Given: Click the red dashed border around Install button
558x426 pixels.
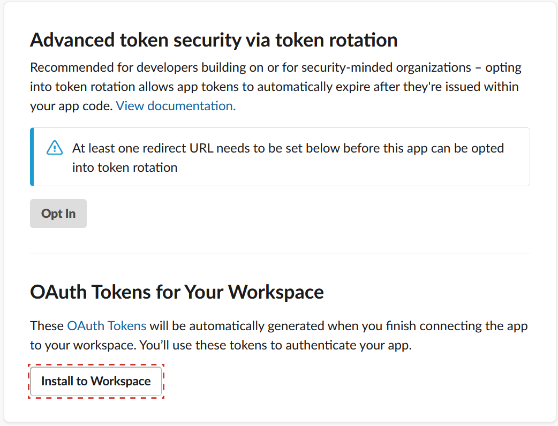Looking at the screenshot, I should pos(96,365).
